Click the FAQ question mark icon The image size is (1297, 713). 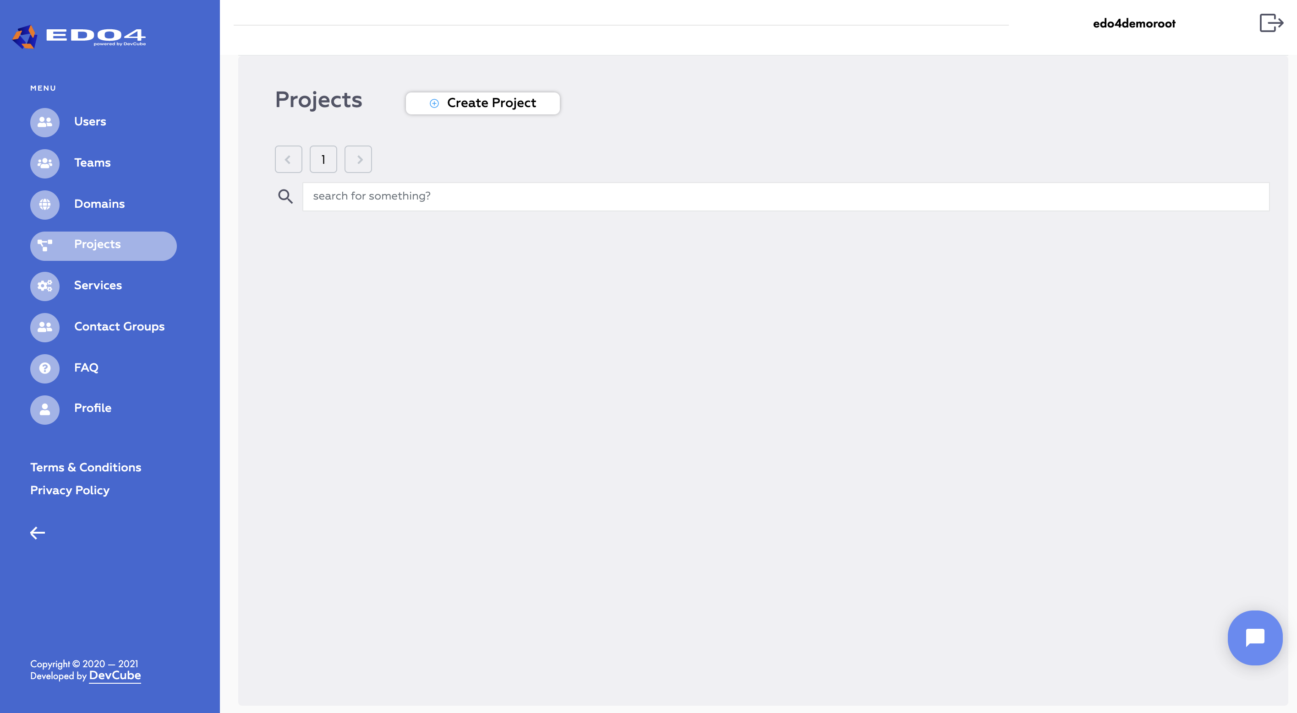(x=45, y=368)
